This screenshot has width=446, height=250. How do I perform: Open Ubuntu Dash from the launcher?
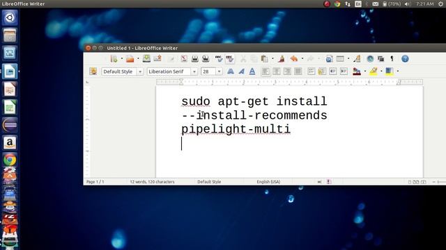click(10, 17)
